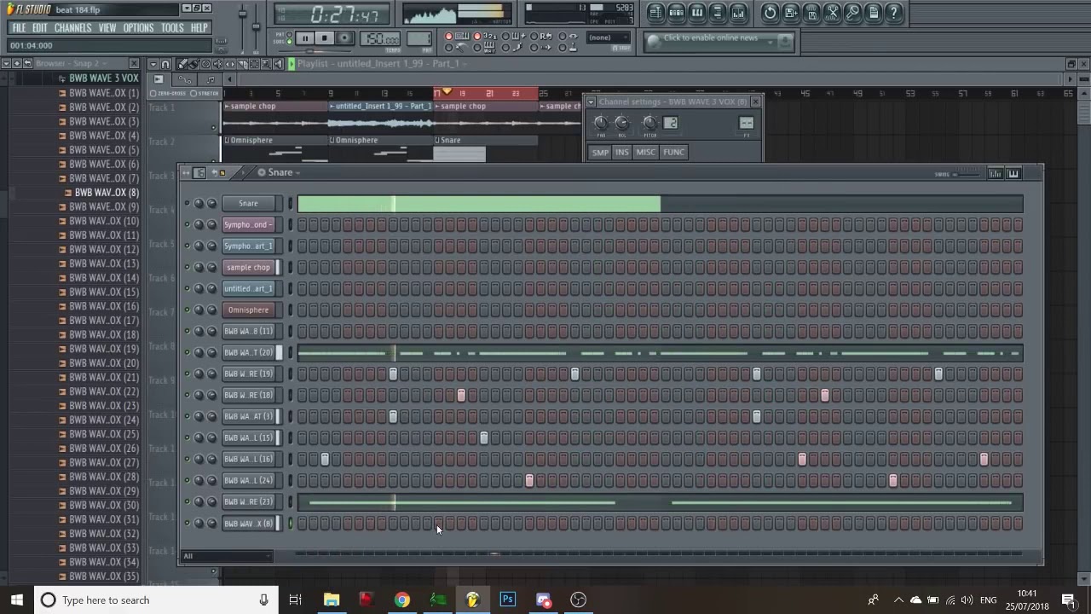Click the graph editor icon in the step sequencer
The height and width of the screenshot is (614, 1091).
click(996, 173)
